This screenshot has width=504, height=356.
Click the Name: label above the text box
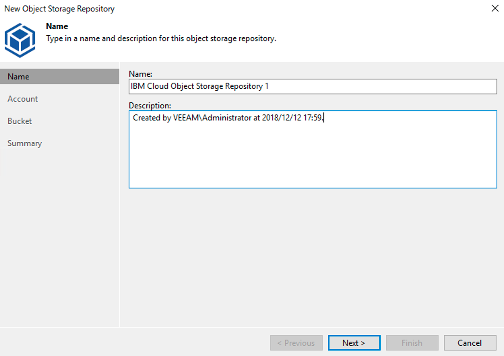coord(140,74)
